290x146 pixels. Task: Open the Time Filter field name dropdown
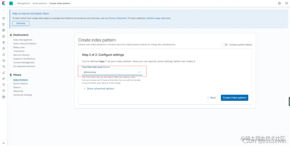(112, 72)
